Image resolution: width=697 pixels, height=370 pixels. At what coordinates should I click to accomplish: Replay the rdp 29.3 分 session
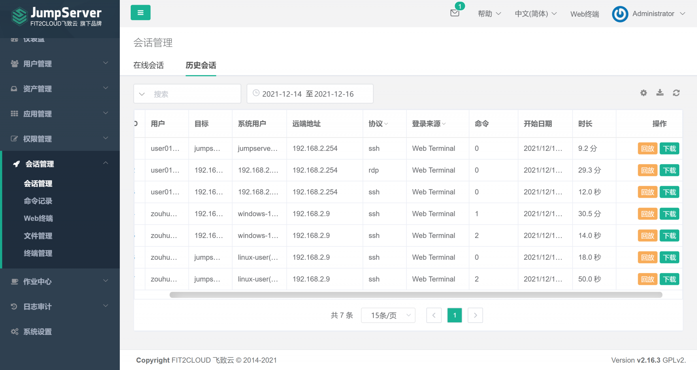click(648, 170)
